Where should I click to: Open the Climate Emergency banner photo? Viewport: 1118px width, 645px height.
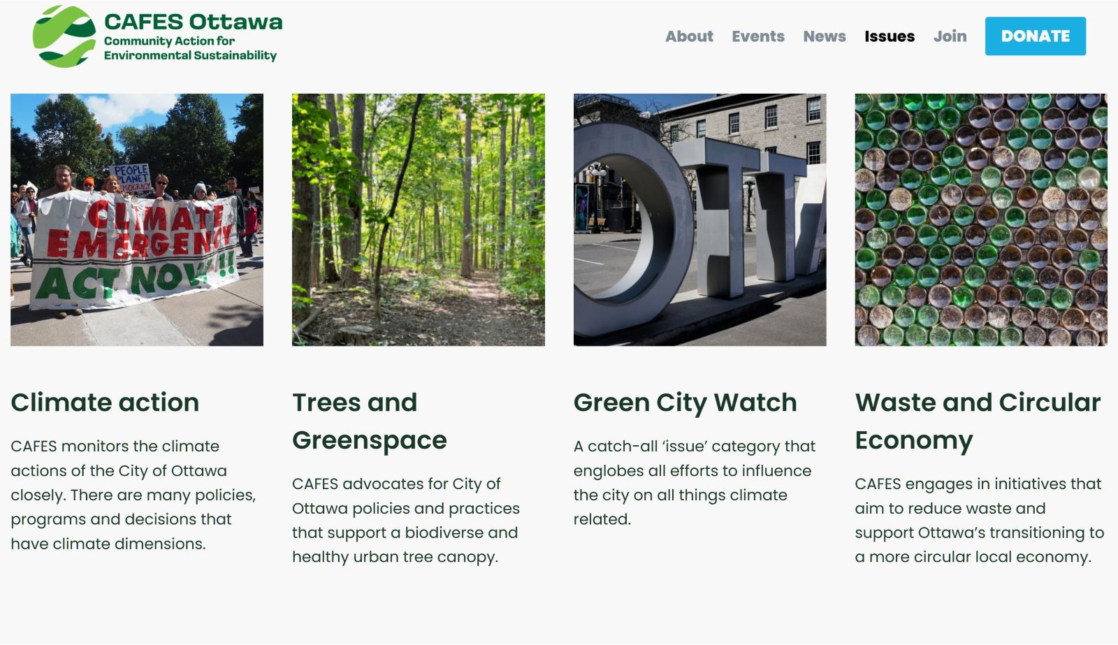137,220
